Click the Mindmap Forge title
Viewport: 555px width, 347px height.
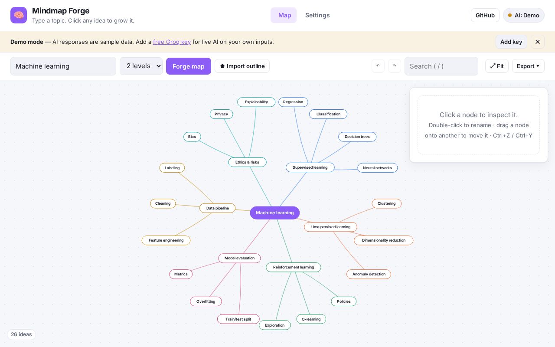(x=61, y=11)
